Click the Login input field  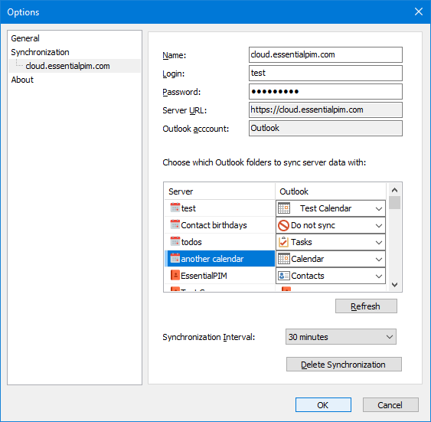point(325,73)
